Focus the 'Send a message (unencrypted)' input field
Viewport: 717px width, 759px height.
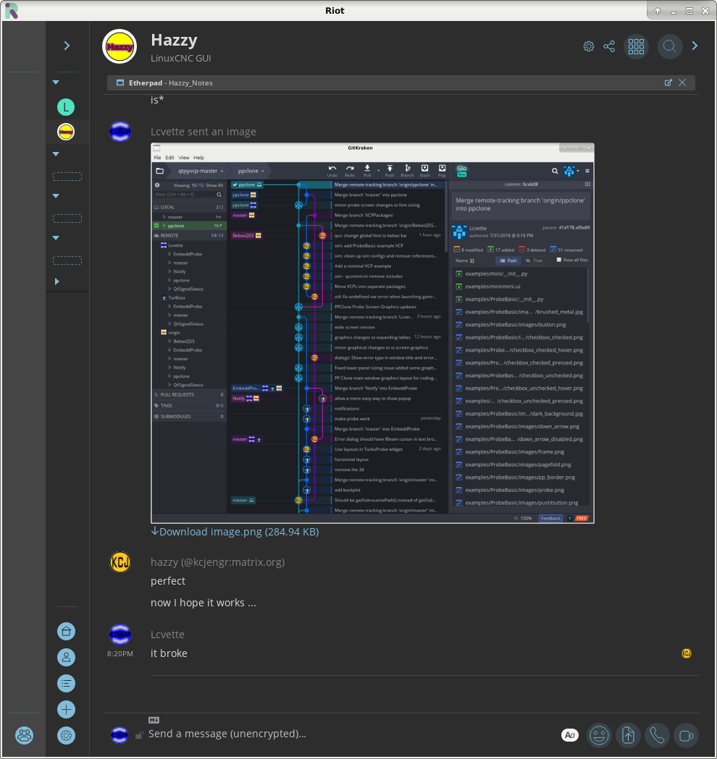351,734
